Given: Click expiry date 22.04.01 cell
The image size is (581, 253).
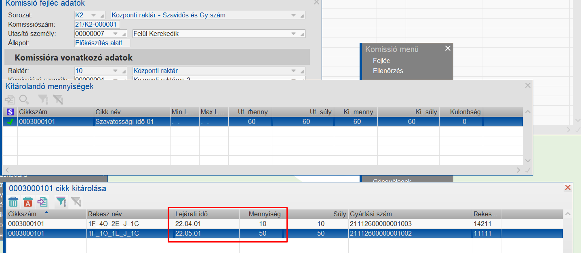Looking at the screenshot, I should (x=206, y=224).
